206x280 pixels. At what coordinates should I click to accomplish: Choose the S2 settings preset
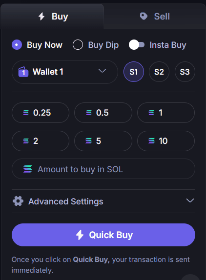pos(159,72)
